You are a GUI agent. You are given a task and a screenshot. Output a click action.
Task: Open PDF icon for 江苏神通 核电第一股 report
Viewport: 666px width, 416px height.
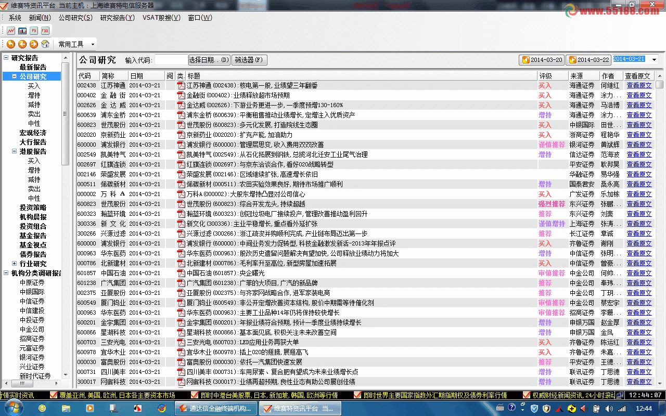click(181, 85)
